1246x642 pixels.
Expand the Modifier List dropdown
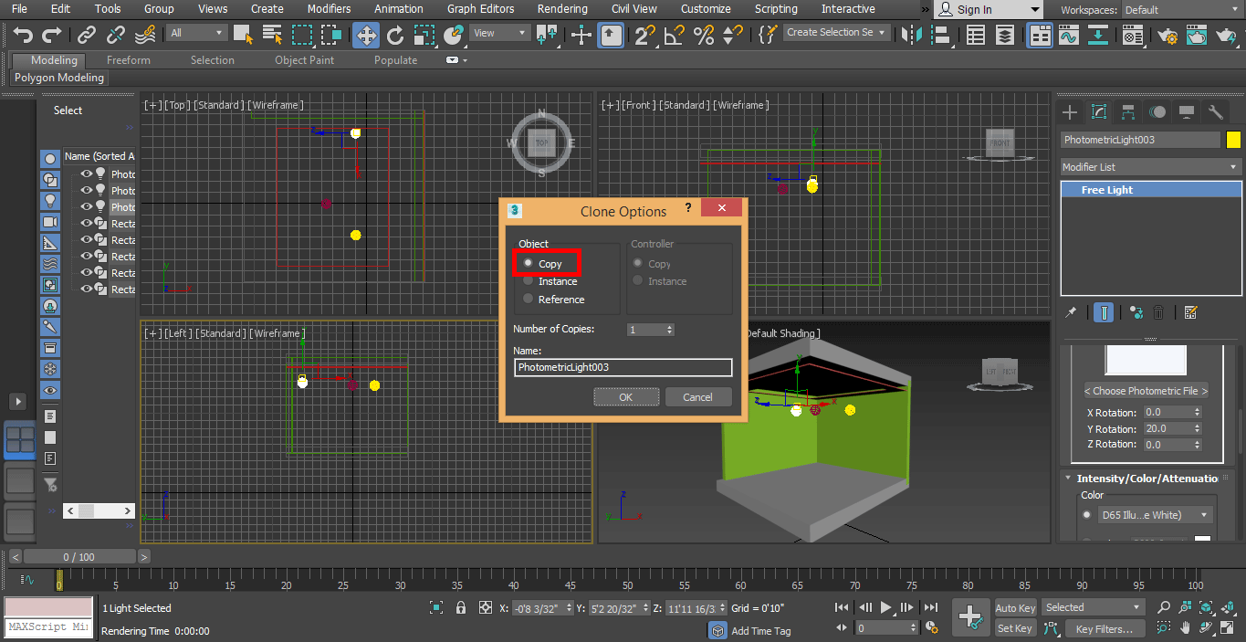[1150, 167]
